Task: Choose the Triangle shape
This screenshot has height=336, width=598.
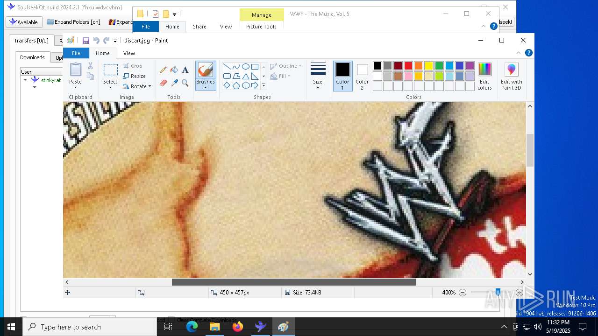Action: coord(246,76)
